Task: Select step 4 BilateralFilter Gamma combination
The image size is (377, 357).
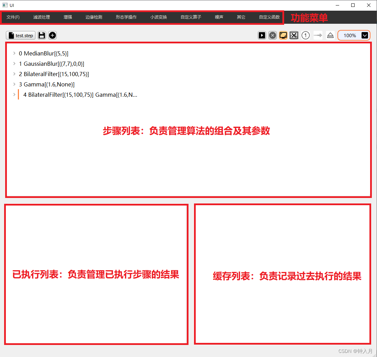Action: [80, 95]
